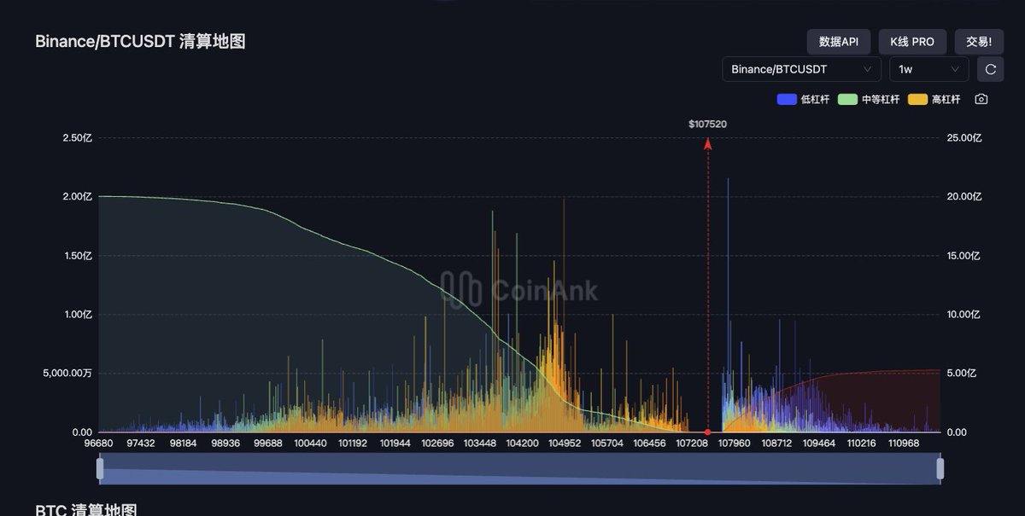Click right axis value 5.00亿

pyautogui.click(x=962, y=374)
